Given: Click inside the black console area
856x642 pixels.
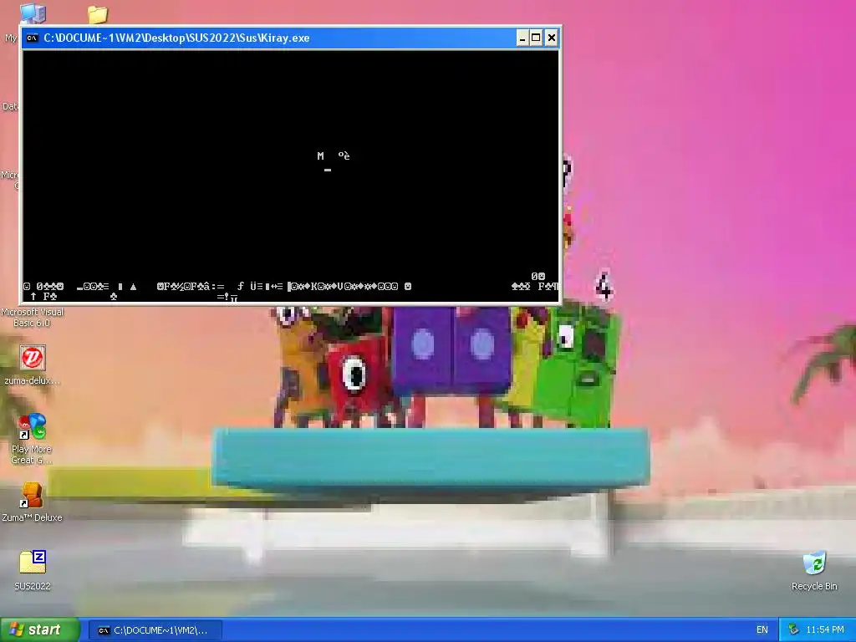Looking at the screenshot, I should 290,176.
